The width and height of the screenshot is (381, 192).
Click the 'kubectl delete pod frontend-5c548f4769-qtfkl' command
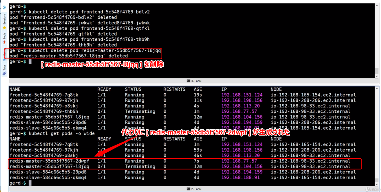click(89, 29)
